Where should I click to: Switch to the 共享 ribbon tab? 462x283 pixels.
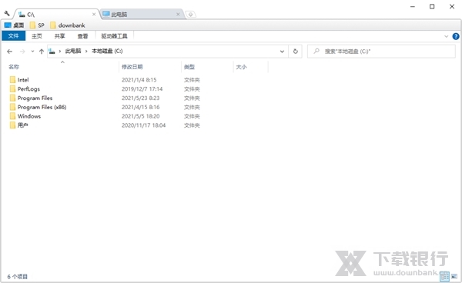(x=59, y=36)
